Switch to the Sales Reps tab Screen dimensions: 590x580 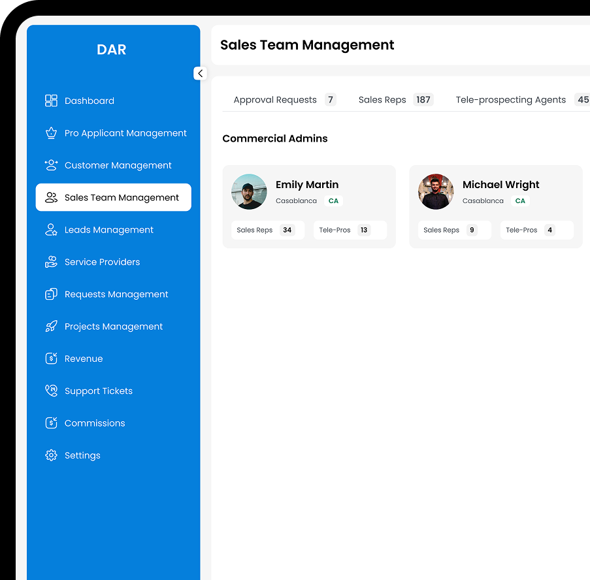coord(396,100)
